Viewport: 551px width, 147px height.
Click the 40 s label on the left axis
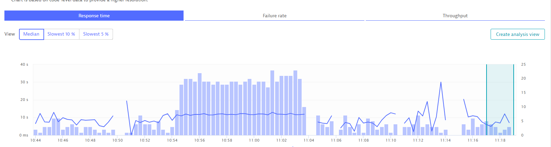pos(24,64)
